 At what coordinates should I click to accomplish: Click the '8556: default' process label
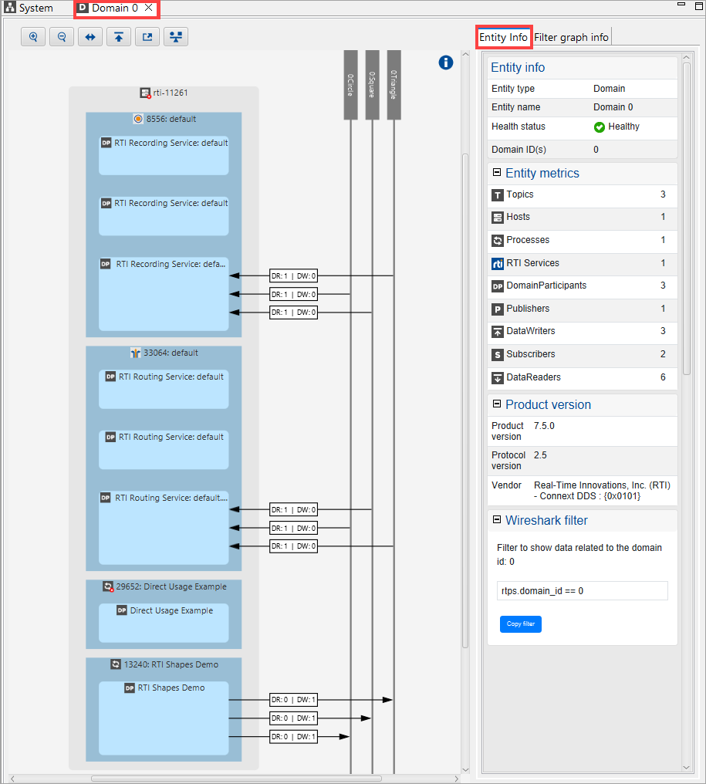coord(171,119)
